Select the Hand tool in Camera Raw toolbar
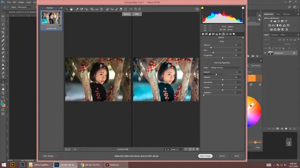This screenshot has width=300, height=168. tap(71, 9)
